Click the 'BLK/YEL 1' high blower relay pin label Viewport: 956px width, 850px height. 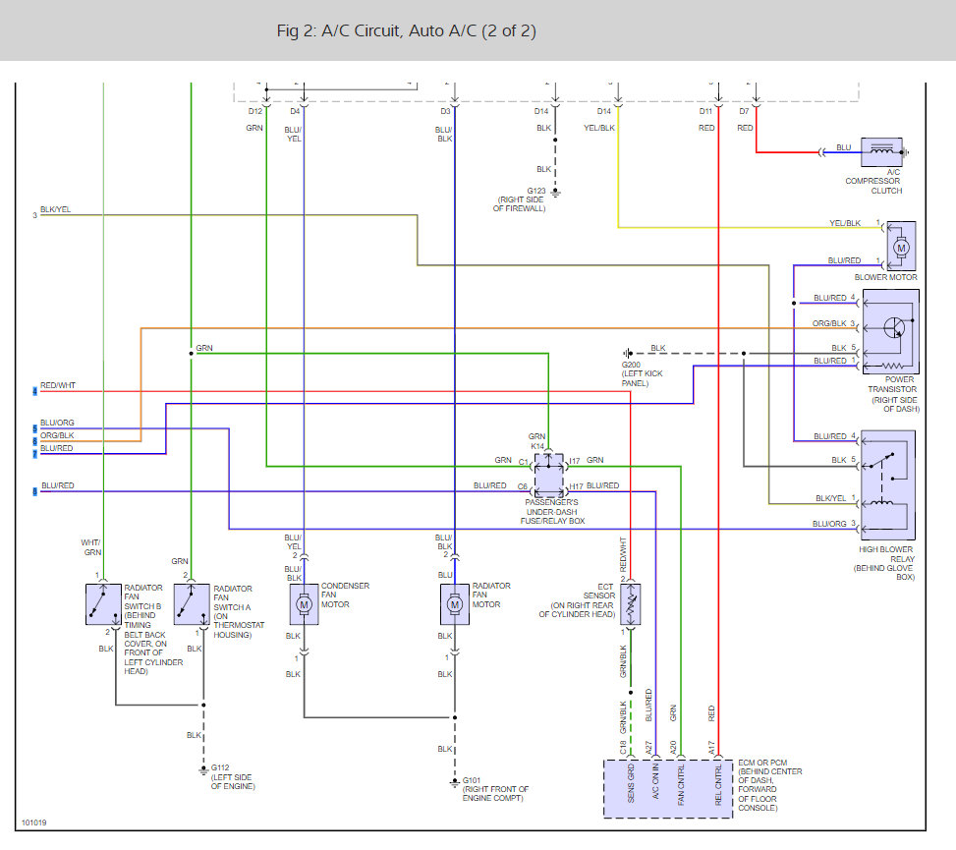tap(835, 498)
